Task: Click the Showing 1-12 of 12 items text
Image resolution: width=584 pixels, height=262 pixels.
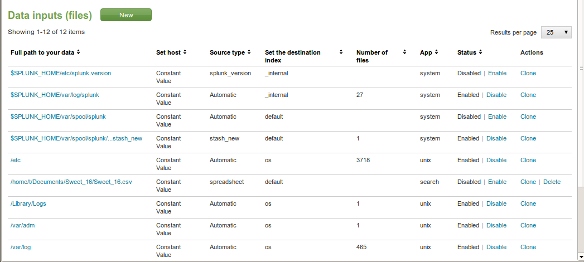Action: click(46, 32)
